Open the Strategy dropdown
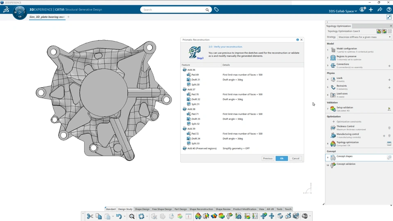393x221 pixels. [x=364, y=37]
